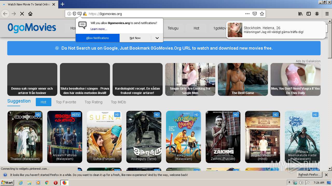Click scrollbar down arrow

[x=330, y=169]
